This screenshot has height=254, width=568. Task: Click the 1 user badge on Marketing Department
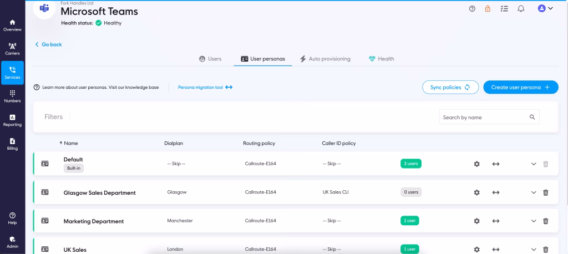tap(410, 220)
